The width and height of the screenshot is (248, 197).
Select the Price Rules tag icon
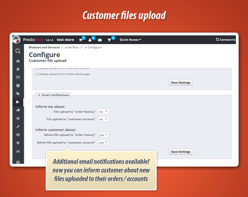point(18,94)
